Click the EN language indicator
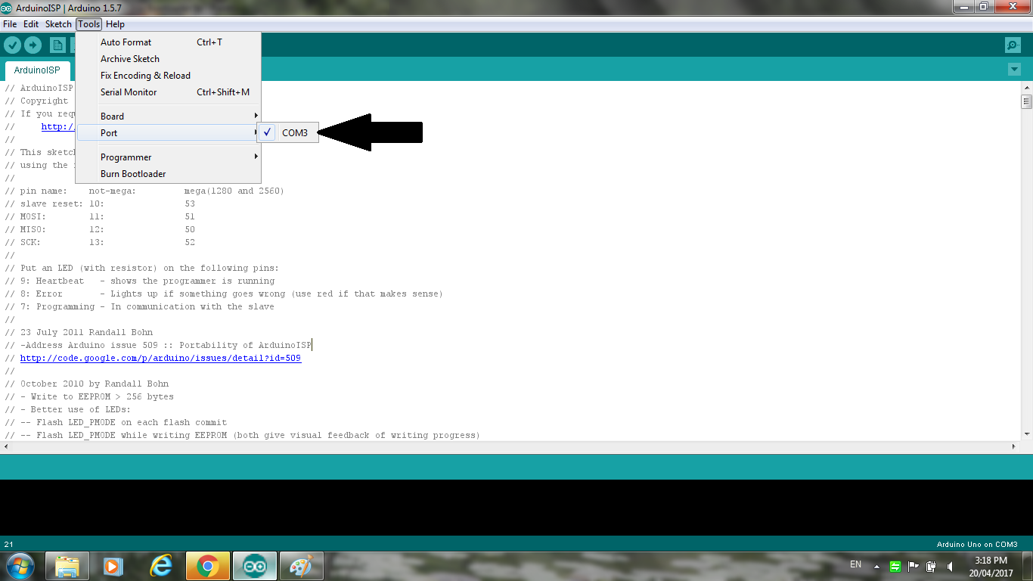Screen dimensions: 1033x581 855,564
